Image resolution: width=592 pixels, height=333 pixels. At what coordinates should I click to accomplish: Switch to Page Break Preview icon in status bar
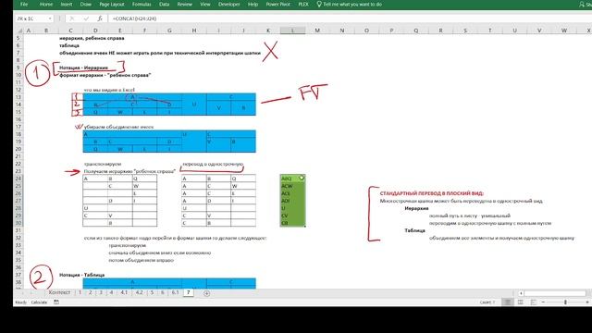[x=533, y=302]
